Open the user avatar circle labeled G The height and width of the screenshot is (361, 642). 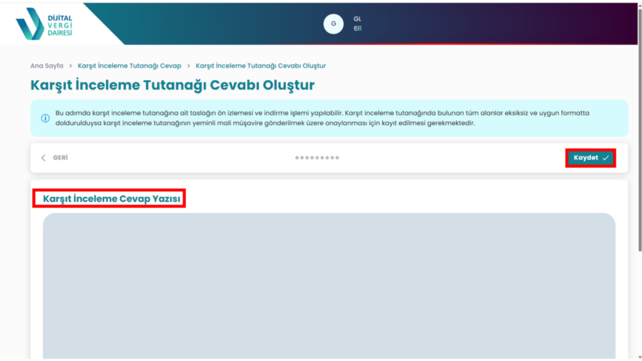pos(334,24)
